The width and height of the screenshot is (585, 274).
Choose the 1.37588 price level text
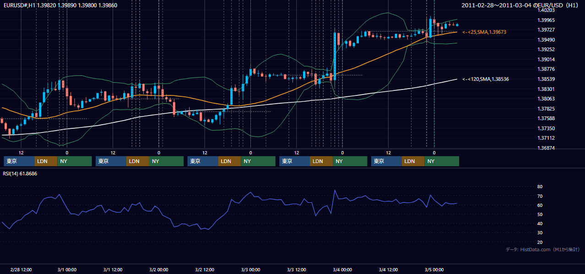coord(546,118)
